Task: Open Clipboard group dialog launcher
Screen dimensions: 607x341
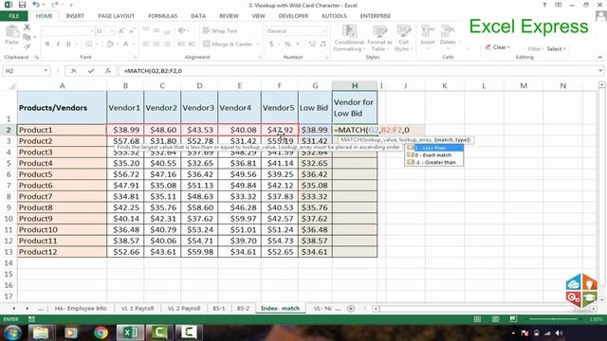Action: click(x=37, y=57)
